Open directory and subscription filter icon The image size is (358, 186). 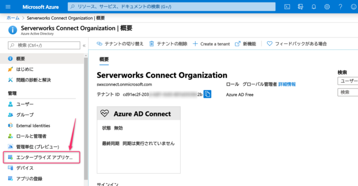300,7
